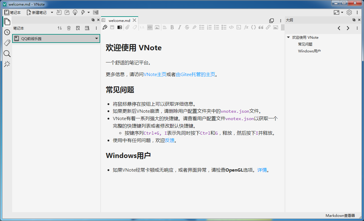Screen dimensions: 364x221
Task: Toggle section numbering 1.2. icon
Action: [x=142, y=27]
